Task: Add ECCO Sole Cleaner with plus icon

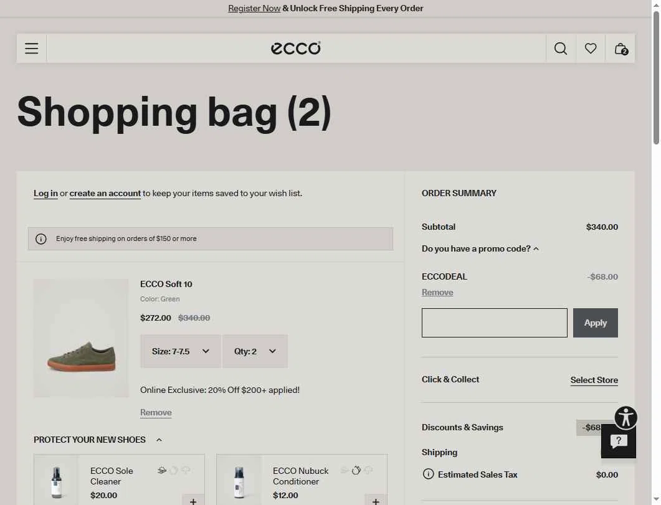Action: [x=193, y=501]
